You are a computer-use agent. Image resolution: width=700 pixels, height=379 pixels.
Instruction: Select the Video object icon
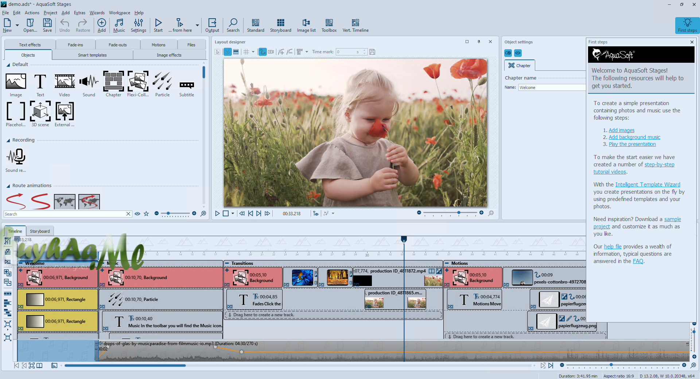pos(65,85)
